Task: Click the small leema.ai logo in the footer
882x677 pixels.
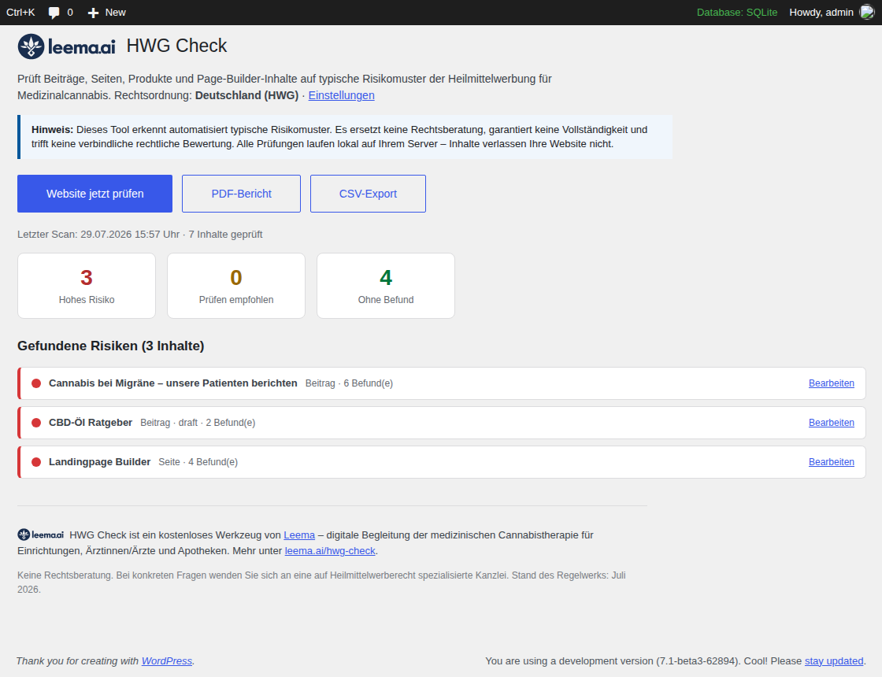Action: tap(40, 535)
